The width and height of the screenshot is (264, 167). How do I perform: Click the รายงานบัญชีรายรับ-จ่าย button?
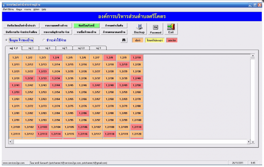click(x=57, y=32)
